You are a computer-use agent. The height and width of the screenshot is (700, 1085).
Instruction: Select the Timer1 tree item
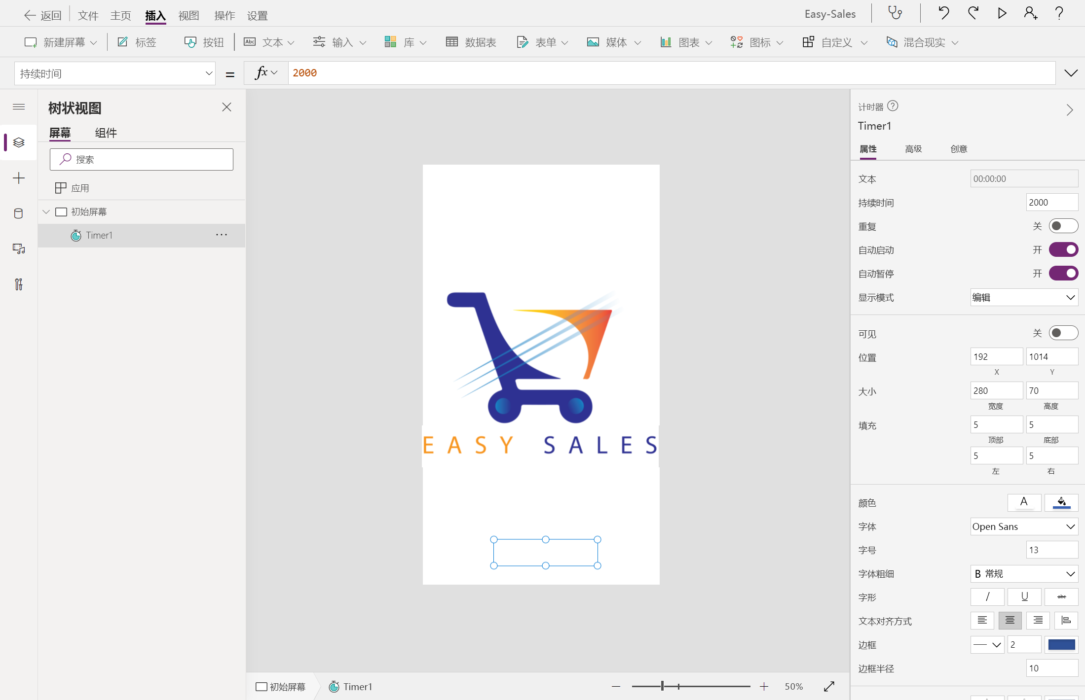pos(142,235)
